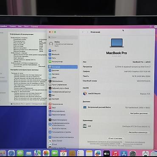The image size is (157, 157).
Task: Click Отчет о системе button
Action: coord(116,138)
